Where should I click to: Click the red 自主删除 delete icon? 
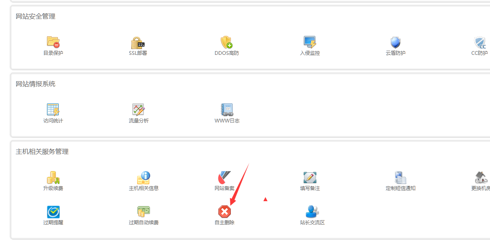[225, 212]
